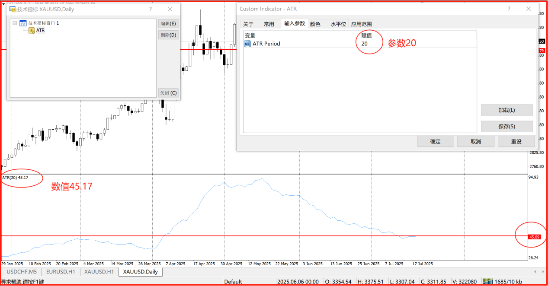Viewport: 548px width, 286px height.
Task: Select the 技术指标窗口 1 tree row
Action: tap(43, 23)
